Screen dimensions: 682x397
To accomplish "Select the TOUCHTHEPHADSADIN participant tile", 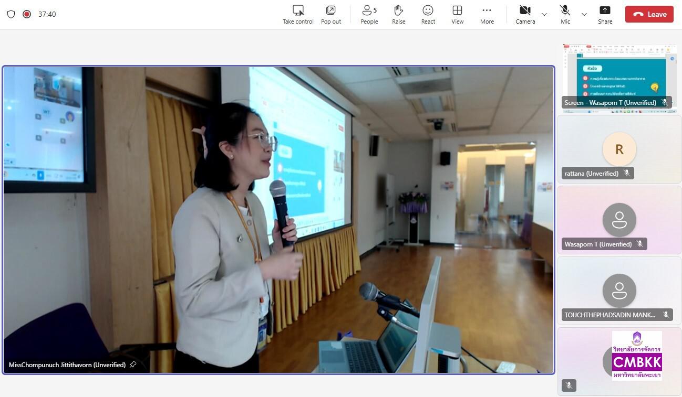I will point(619,291).
